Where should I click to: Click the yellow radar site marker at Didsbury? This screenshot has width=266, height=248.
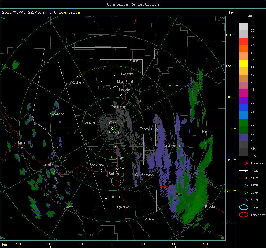tap(113, 129)
